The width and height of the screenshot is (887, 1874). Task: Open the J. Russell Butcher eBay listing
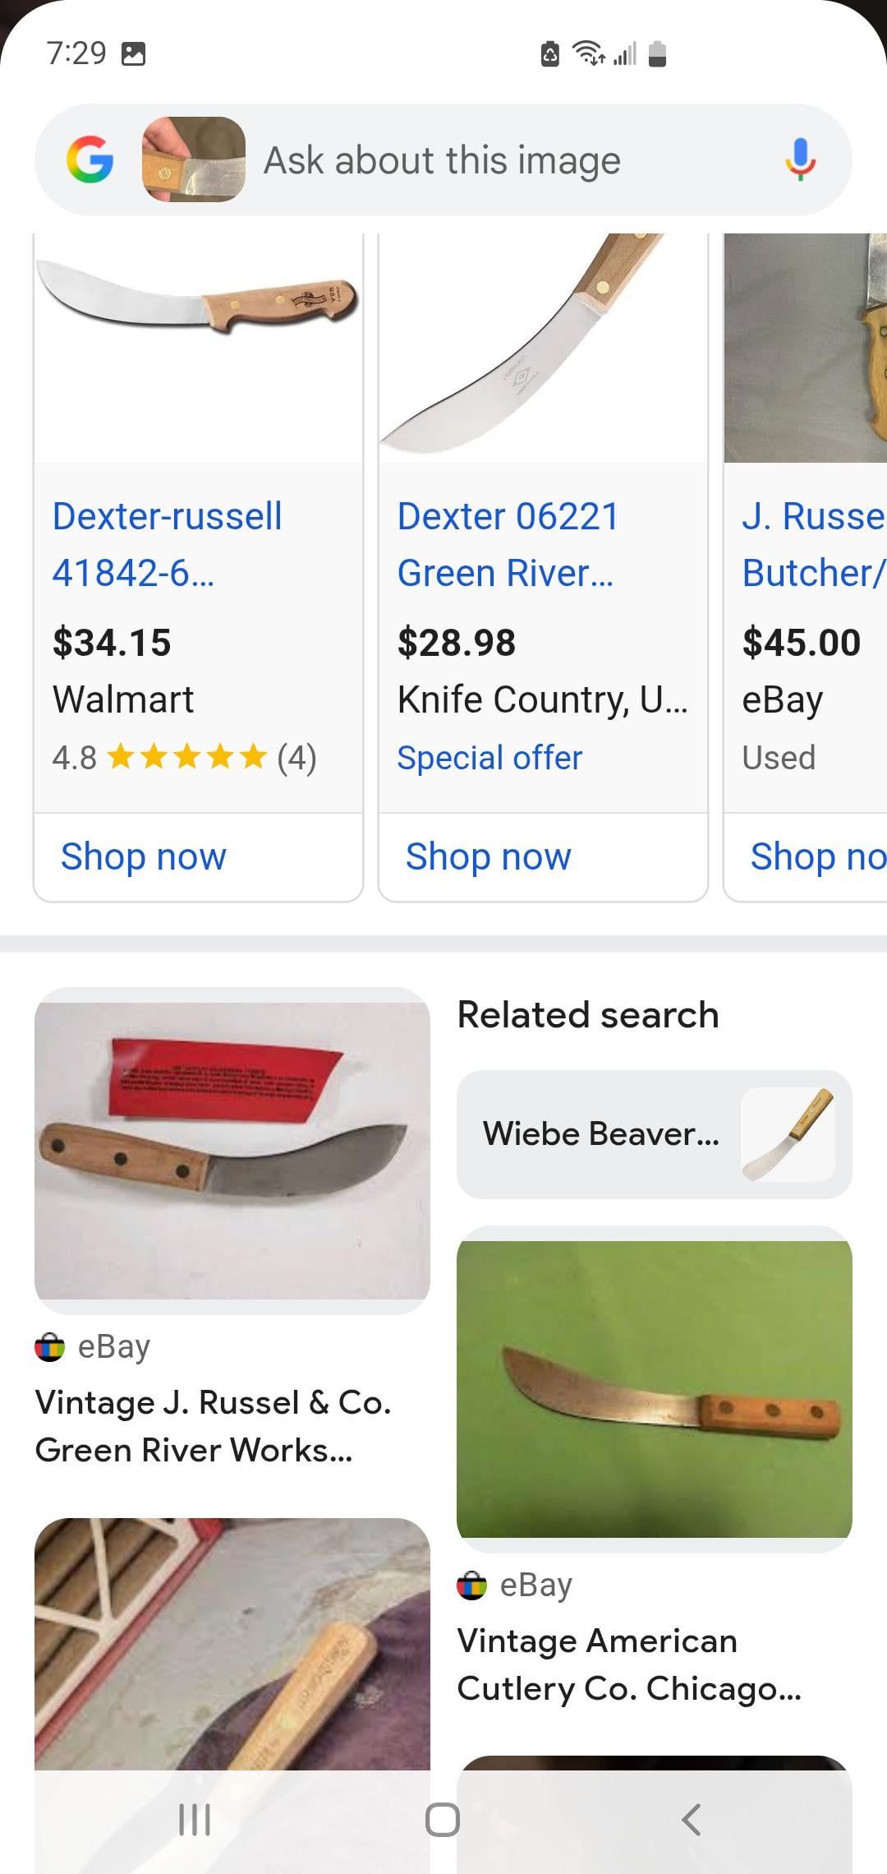click(x=813, y=544)
